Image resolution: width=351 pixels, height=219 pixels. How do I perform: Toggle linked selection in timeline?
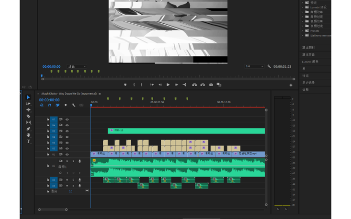click(58, 105)
